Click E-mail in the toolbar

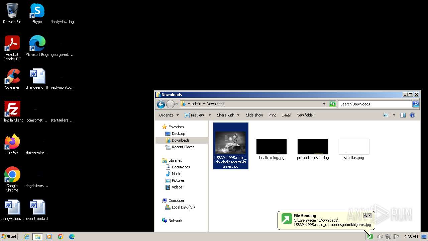[x=286, y=115]
